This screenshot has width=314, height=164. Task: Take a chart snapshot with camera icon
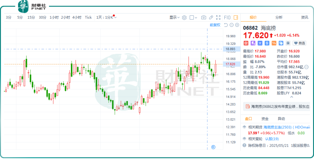(x=203, y=17)
